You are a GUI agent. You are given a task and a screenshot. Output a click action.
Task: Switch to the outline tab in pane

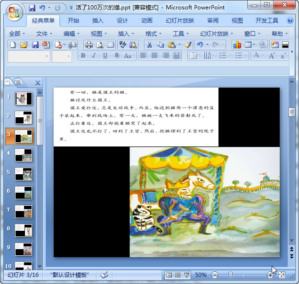[x=18, y=83]
